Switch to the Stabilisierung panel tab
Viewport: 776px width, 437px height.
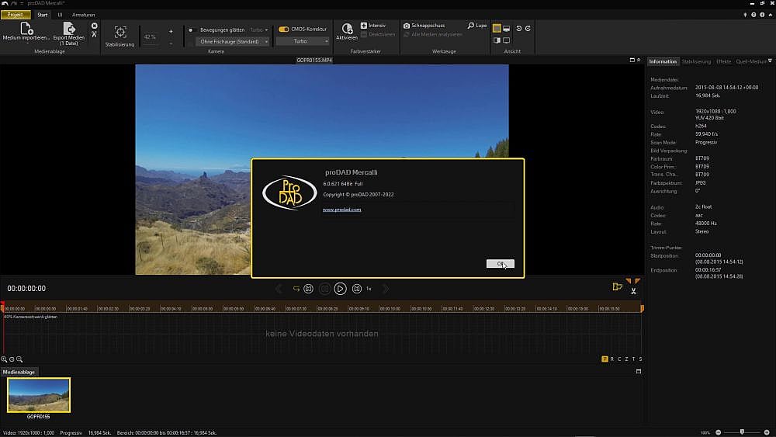pos(696,61)
